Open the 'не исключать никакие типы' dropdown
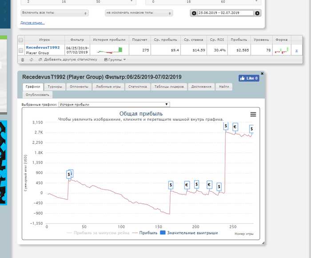 click(x=139, y=13)
